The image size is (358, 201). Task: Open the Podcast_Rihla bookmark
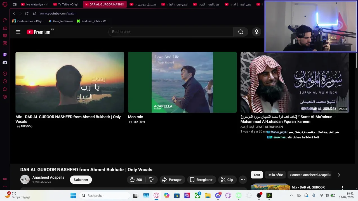92,21
